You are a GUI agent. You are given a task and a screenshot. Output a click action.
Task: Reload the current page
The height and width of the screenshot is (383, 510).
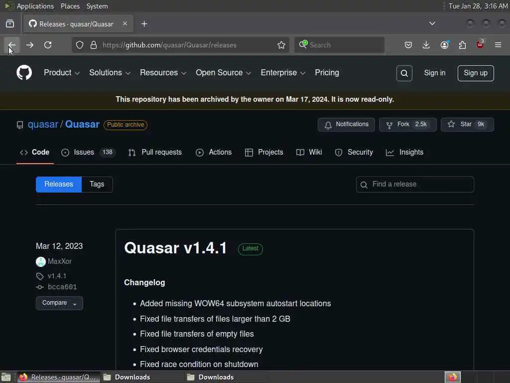pyautogui.click(x=48, y=45)
